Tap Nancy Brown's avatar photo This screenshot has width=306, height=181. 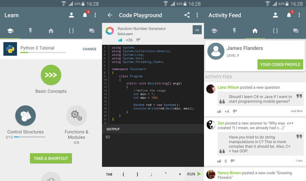coord(211,174)
